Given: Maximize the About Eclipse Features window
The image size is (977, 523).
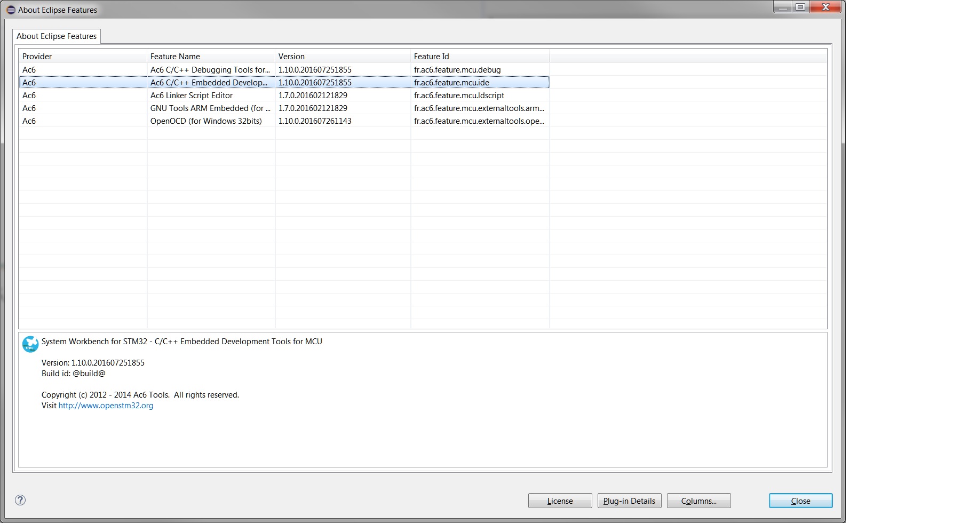Looking at the screenshot, I should [x=800, y=7].
